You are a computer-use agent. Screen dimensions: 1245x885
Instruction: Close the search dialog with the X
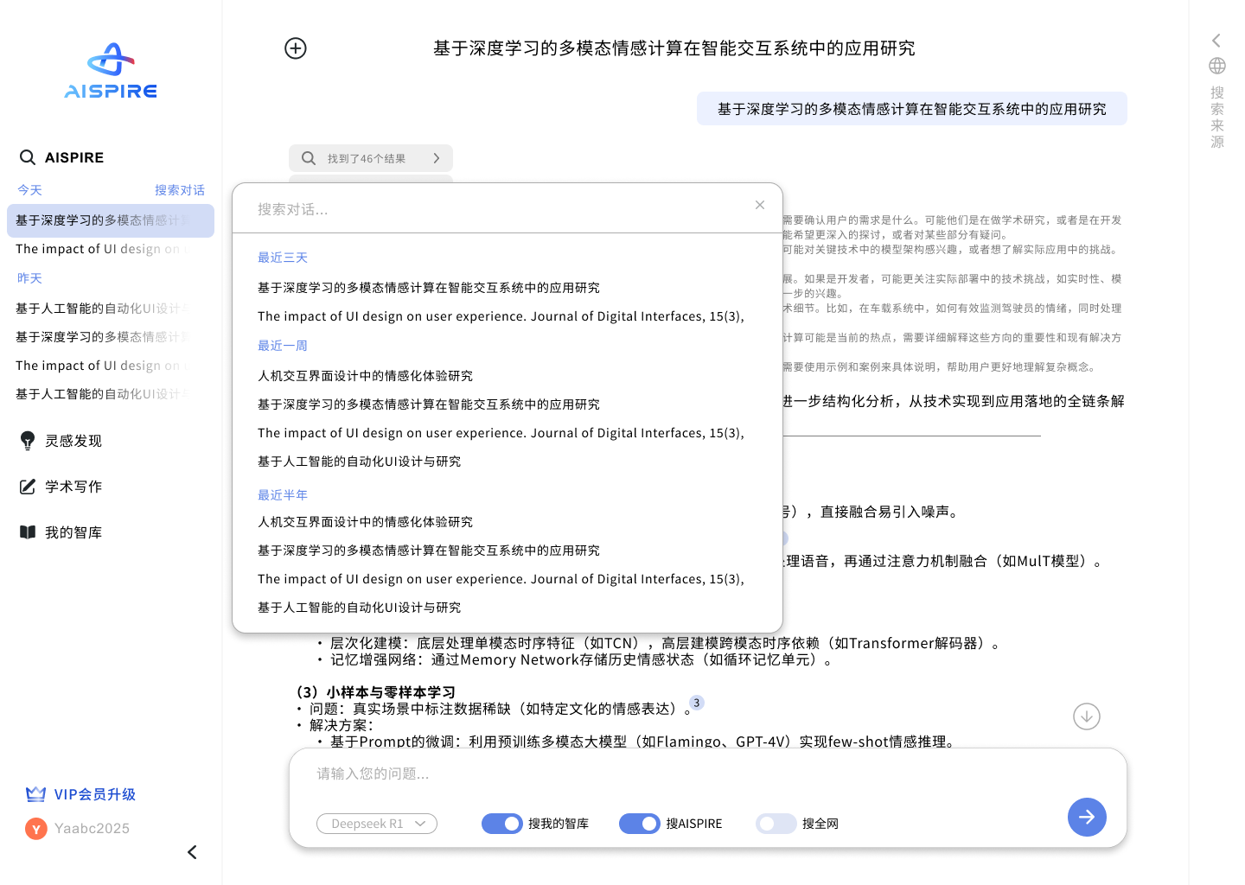click(760, 205)
